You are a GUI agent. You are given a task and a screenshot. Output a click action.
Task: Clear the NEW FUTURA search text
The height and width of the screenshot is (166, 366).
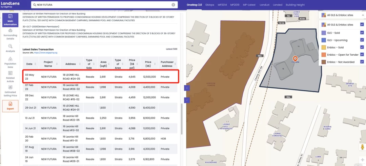pos(173,5)
